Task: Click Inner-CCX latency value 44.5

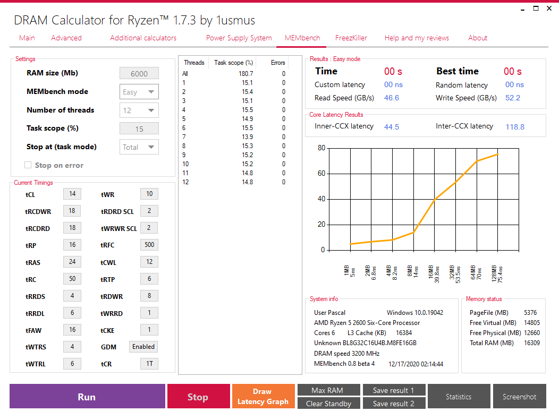Action: click(x=392, y=127)
